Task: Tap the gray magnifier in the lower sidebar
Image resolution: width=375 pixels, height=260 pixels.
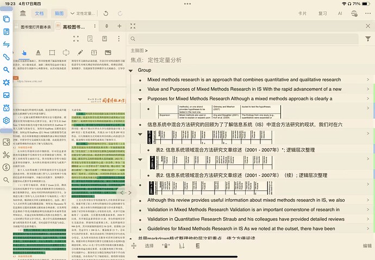Action: click(x=6, y=180)
